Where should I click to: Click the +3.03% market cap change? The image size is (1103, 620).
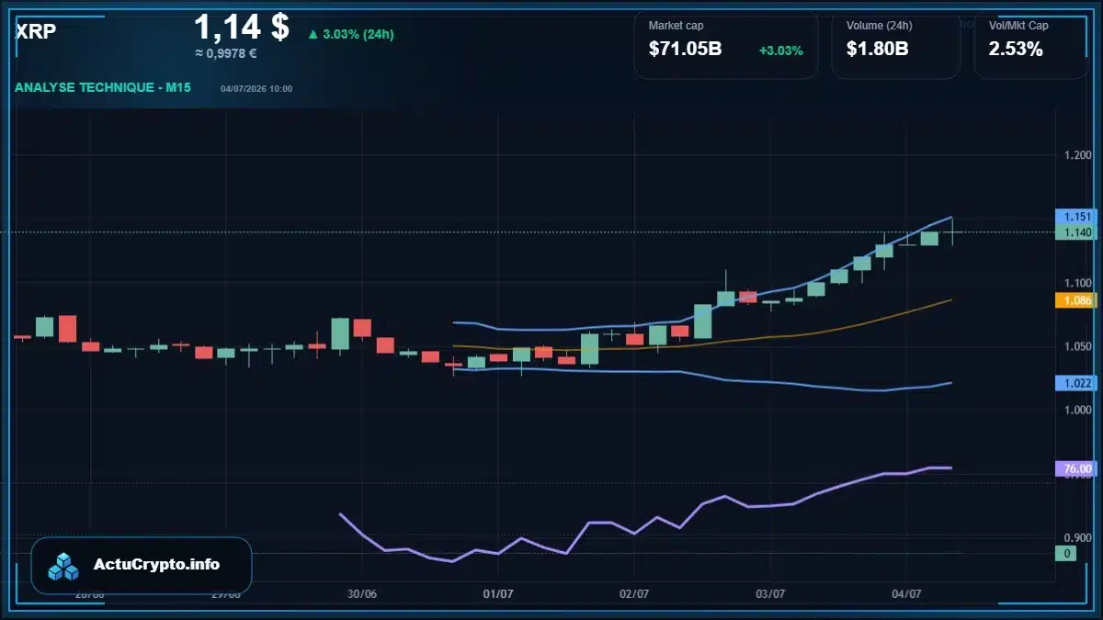tap(781, 51)
